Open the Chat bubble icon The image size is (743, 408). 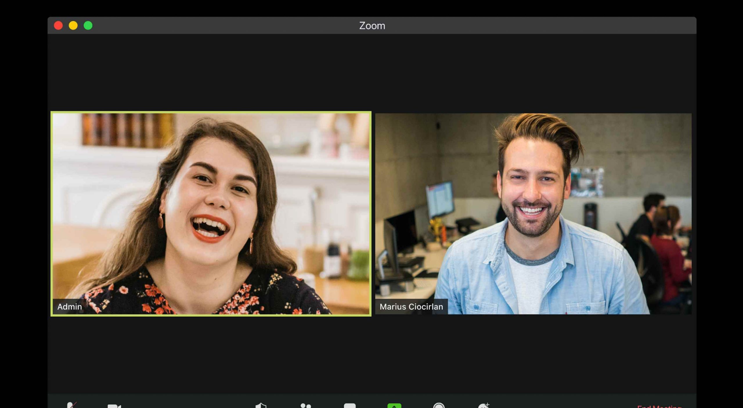point(350,406)
